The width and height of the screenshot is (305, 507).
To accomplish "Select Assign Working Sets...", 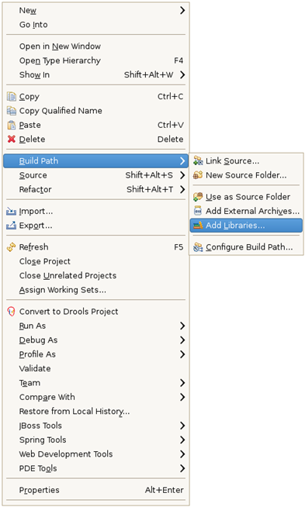I will [x=95, y=290].
